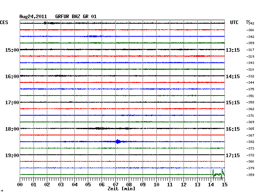Click the 15:00 local time label
Screen dimensions: 256x195
point(12,50)
